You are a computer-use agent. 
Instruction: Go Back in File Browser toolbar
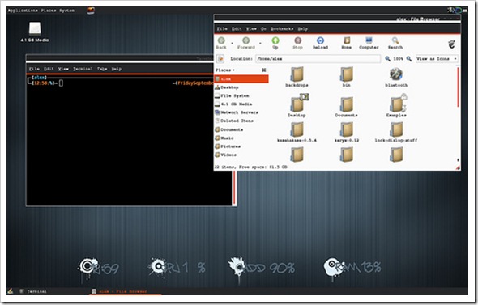[221, 43]
